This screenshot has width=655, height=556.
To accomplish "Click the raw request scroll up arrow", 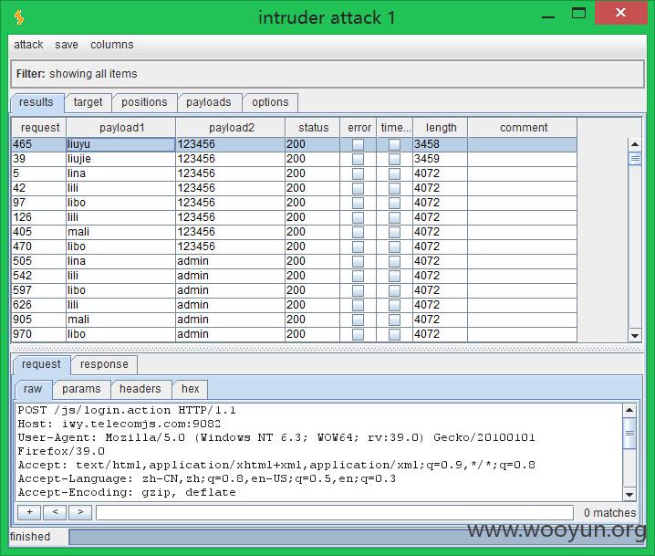I will [x=629, y=411].
